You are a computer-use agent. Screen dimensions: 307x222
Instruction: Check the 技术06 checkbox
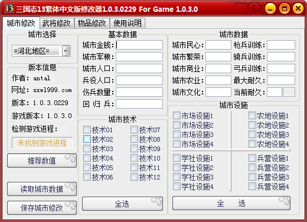click(87, 177)
